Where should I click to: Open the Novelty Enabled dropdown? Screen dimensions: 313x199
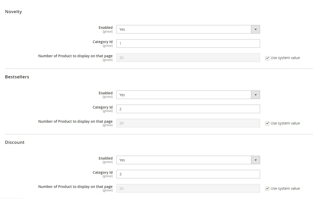[188, 29]
